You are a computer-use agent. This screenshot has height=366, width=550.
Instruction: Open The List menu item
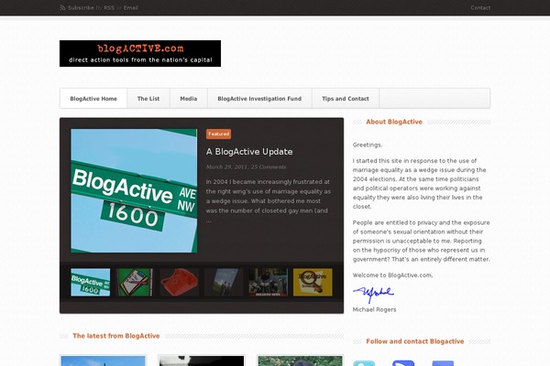pos(148,99)
